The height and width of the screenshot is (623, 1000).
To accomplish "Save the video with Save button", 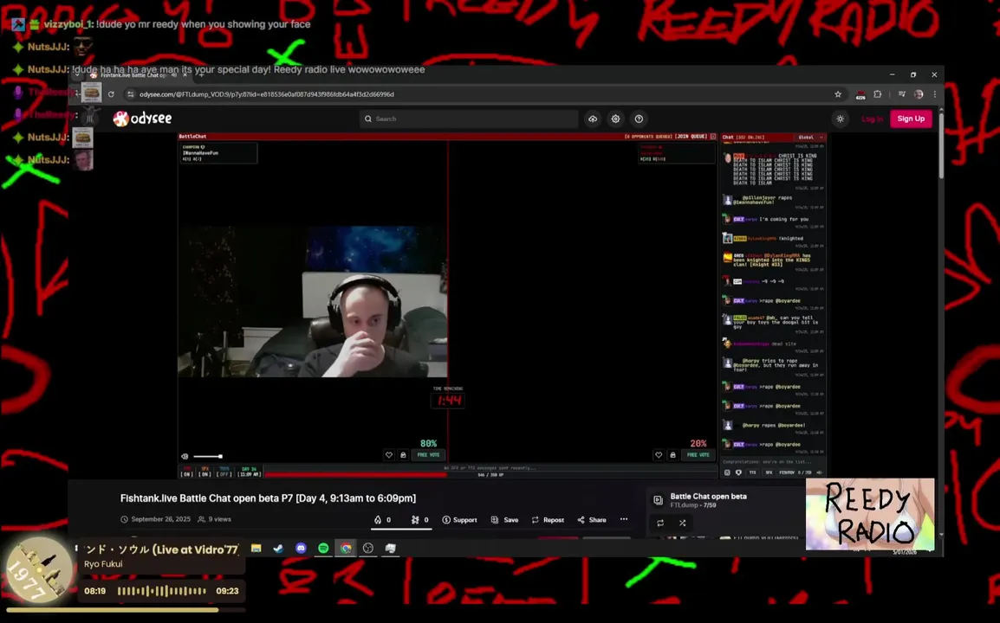I will point(503,520).
